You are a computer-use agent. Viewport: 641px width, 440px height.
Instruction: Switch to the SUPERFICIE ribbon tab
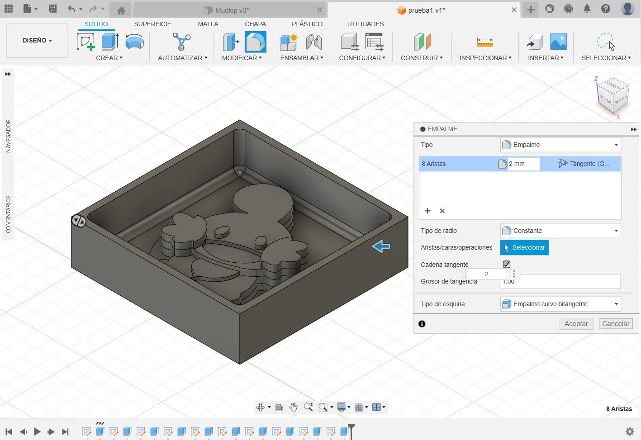[x=152, y=24]
